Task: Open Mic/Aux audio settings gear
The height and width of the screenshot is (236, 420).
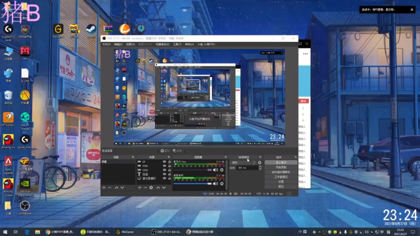Action: (222, 170)
